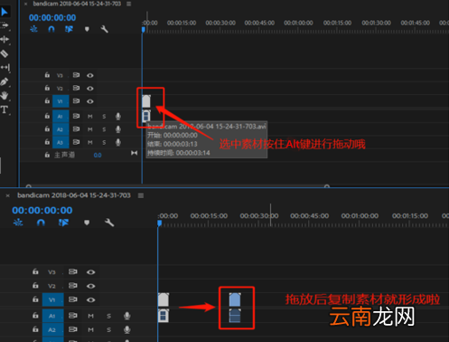Select the copied blue V1 clip in lower timeline
Viewport: 449px width, 342px height.
[x=235, y=299]
